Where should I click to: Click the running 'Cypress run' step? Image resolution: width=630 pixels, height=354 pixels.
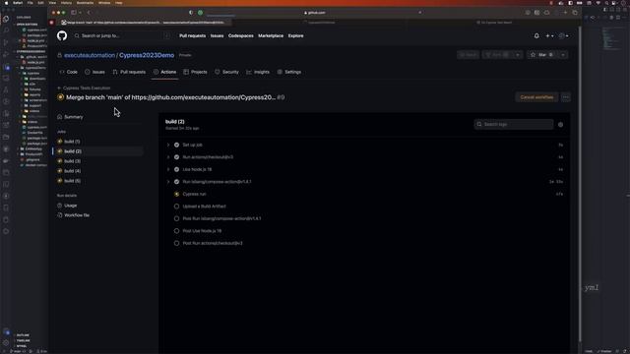click(x=365, y=195)
